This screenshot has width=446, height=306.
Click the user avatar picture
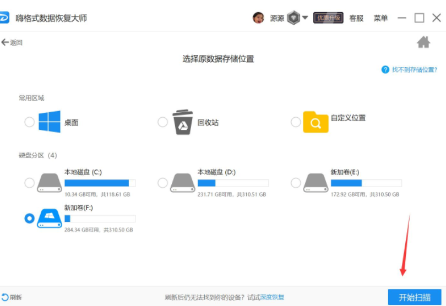pos(258,18)
